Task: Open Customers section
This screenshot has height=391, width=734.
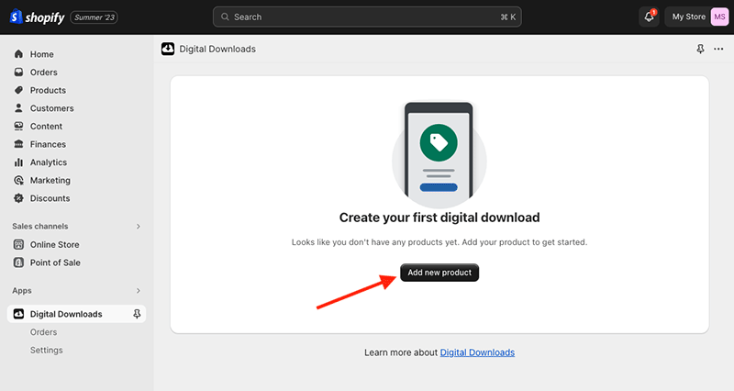Action: tap(52, 108)
